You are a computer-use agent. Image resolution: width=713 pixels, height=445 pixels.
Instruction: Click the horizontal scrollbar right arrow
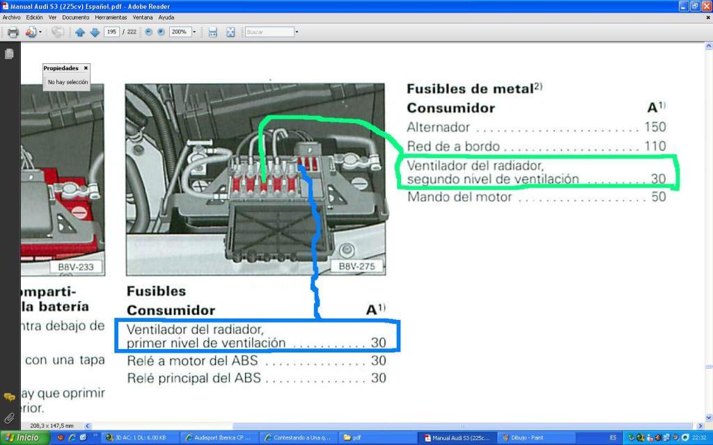coord(700,426)
